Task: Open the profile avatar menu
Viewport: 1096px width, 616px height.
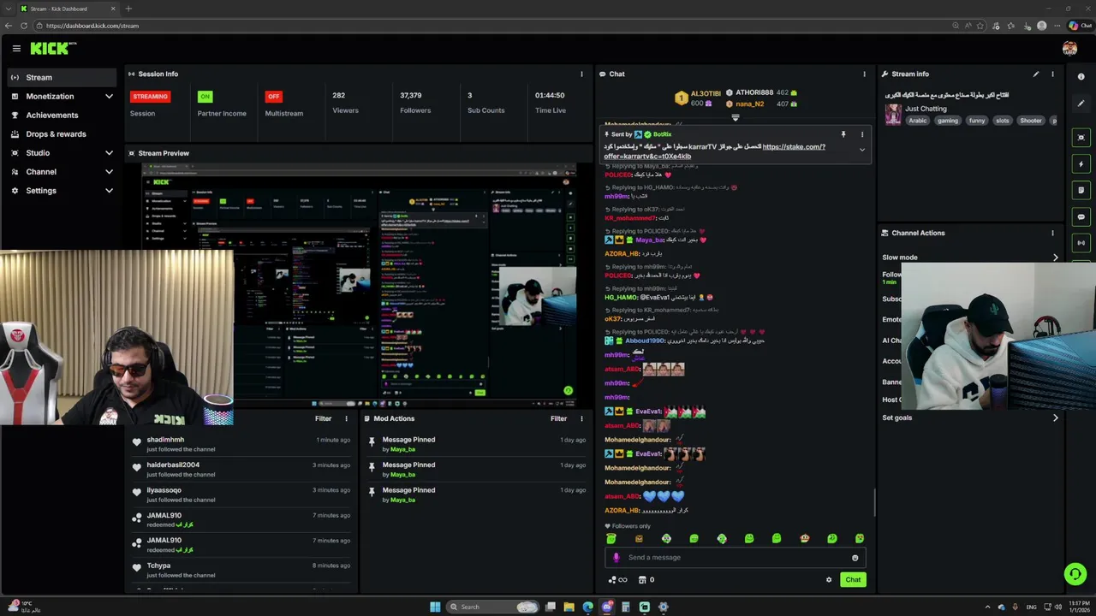Action: click(x=1069, y=49)
